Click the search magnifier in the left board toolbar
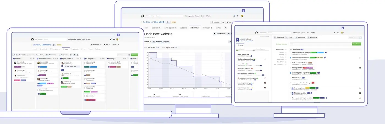The height and width of the screenshot is (124, 385). click(129, 55)
